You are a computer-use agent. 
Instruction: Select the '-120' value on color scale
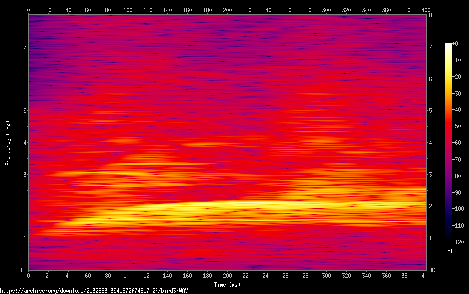(459, 241)
